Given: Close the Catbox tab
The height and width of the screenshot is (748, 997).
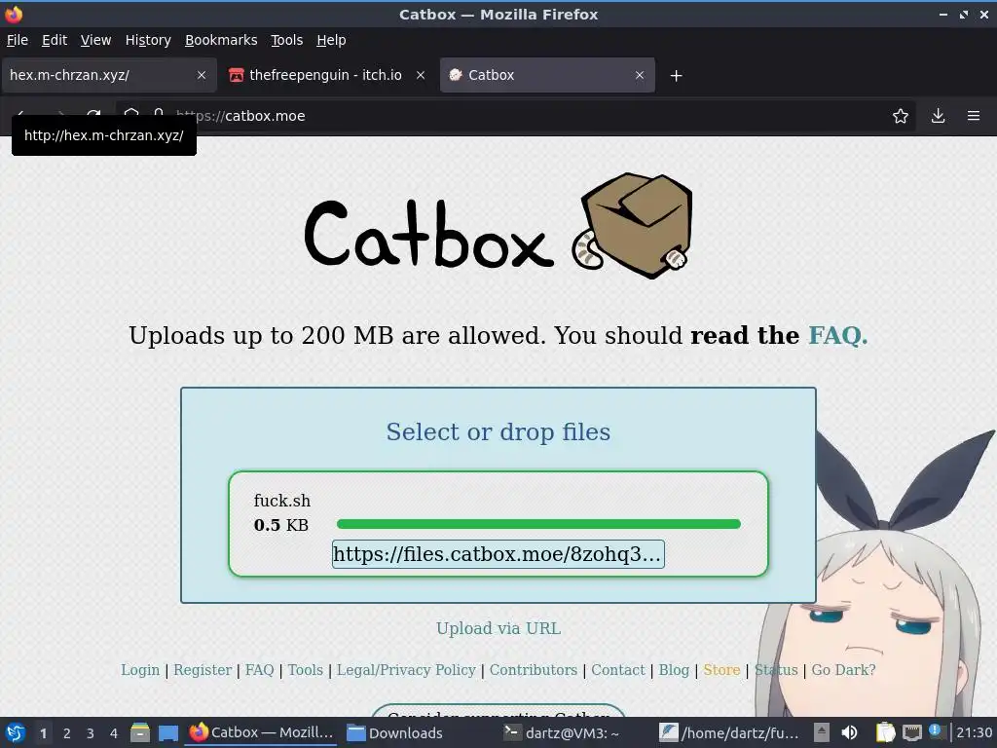Looking at the screenshot, I should pyautogui.click(x=639, y=75).
